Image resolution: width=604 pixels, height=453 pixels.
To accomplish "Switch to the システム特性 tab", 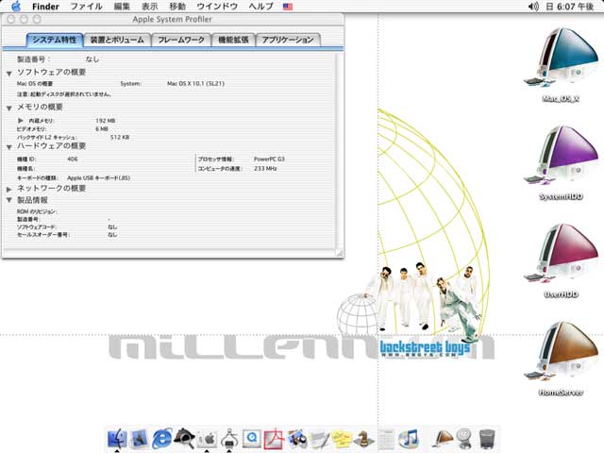I will pyautogui.click(x=55, y=40).
